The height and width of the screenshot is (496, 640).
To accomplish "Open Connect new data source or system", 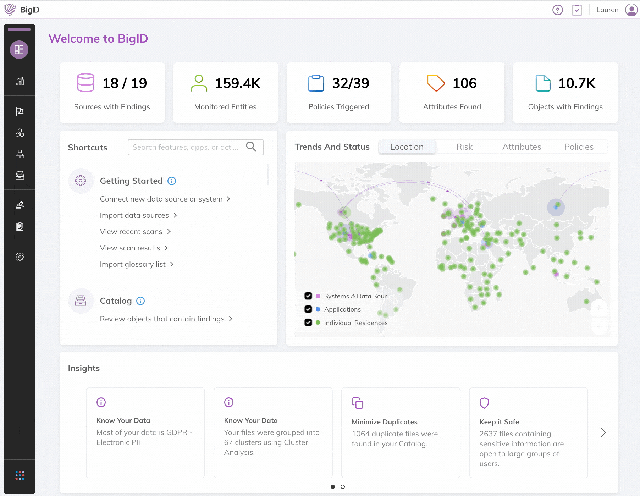I will pyautogui.click(x=165, y=199).
